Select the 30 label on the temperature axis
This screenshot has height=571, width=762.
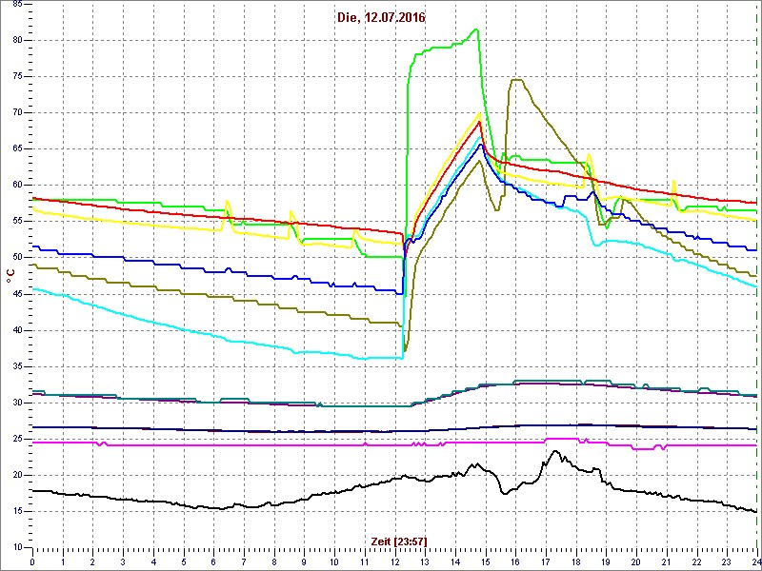tap(16, 403)
